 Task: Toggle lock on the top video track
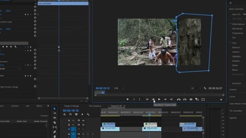tap(69, 120)
